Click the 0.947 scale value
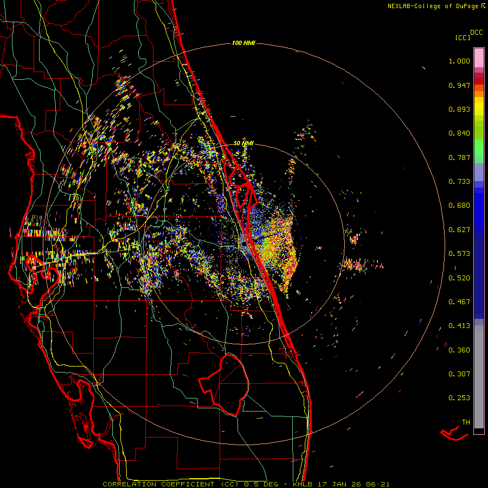This screenshot has width=488, height=488. coord(459,85)
